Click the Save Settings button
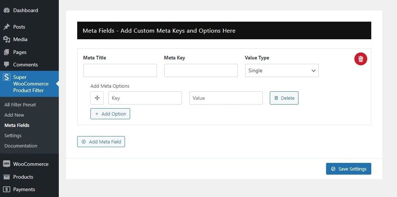 click(x=348, y=169)
